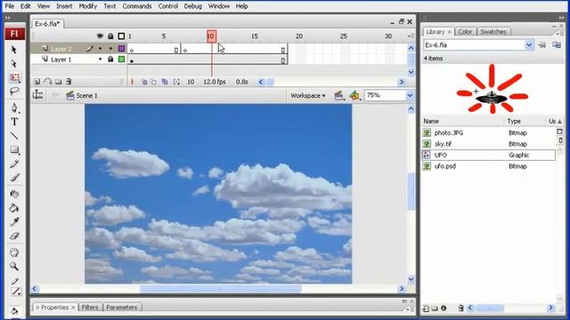This screenshot has height=320, width=570.
Task: Click the Type column header
Action: point(525,121)
